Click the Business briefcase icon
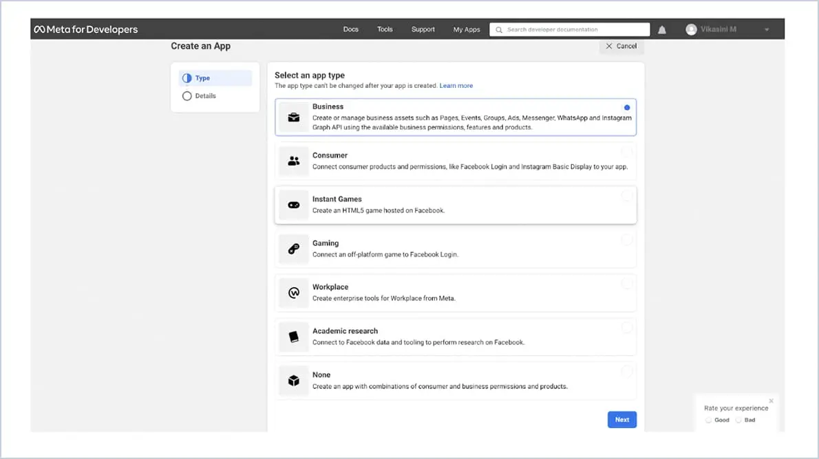The height and width of the screenshot is (459, 819). [x=294, y=117]
